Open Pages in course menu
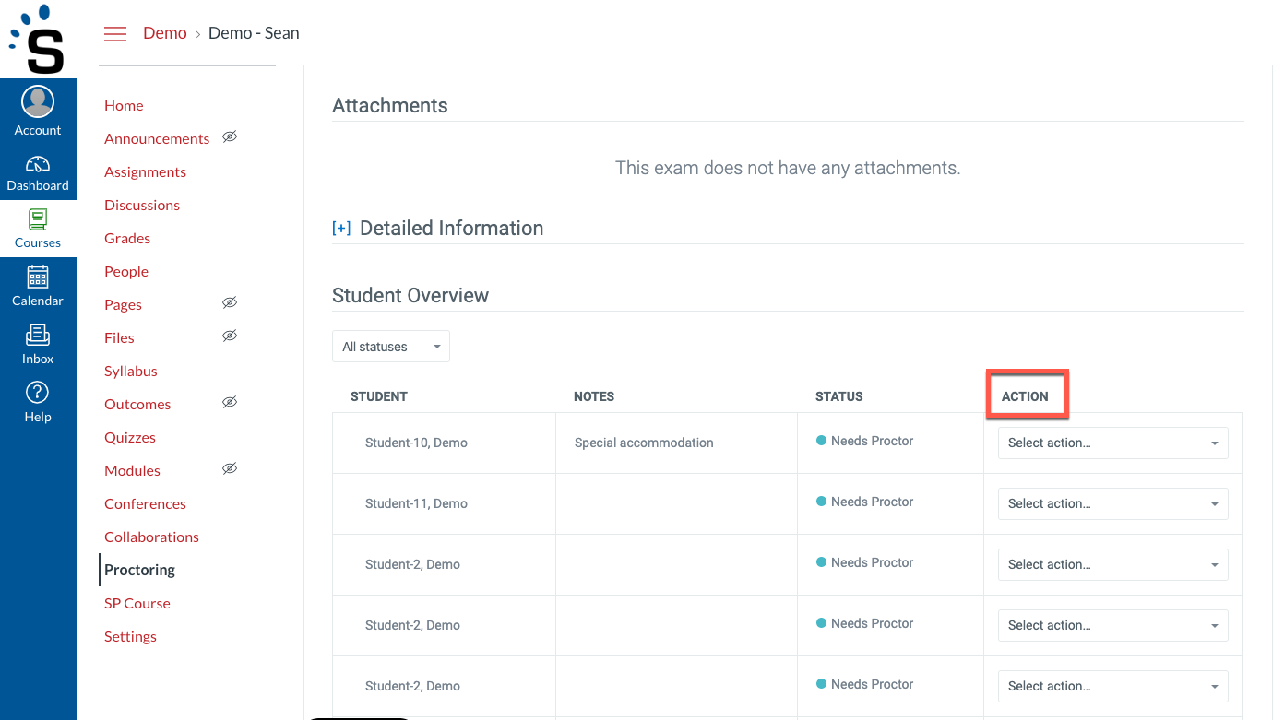Image resolution: width=1284 pixels, height=720 pixels. pos(123,305)
